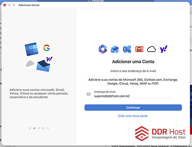
Task: Click the Insira o seu endereço de e-mail text
Action: pyautogui.click(x=133, y=71)
